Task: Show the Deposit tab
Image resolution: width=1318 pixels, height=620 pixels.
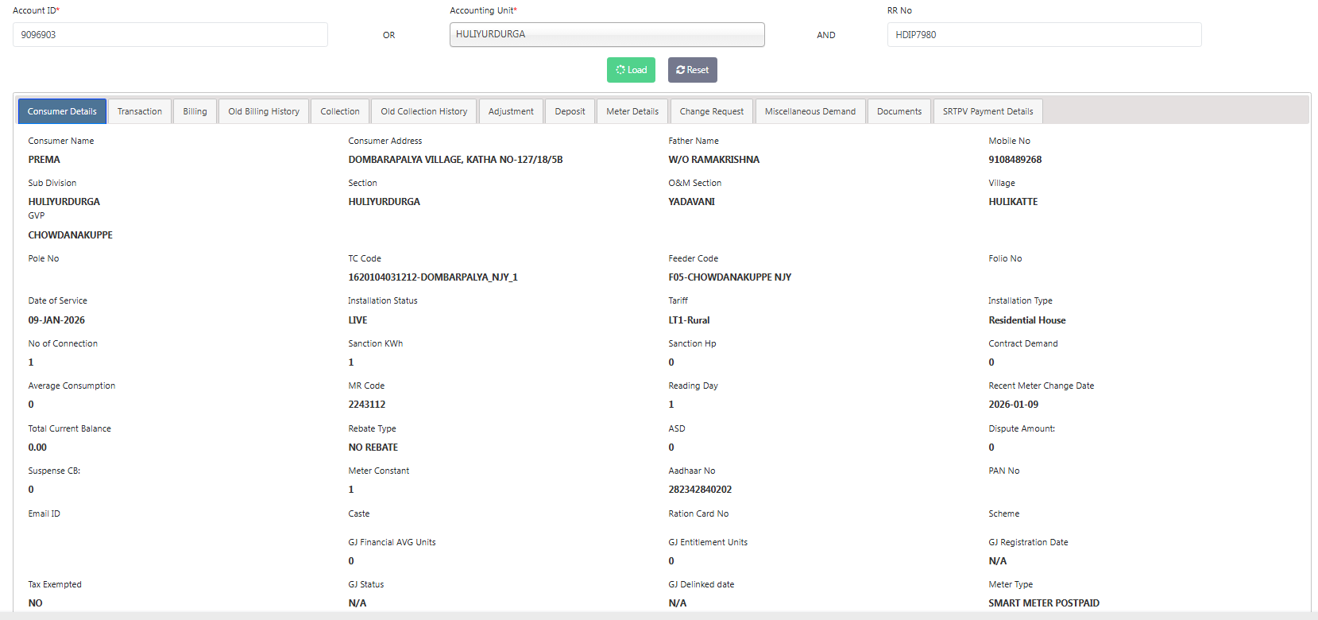Action: (x=570, y=111)
